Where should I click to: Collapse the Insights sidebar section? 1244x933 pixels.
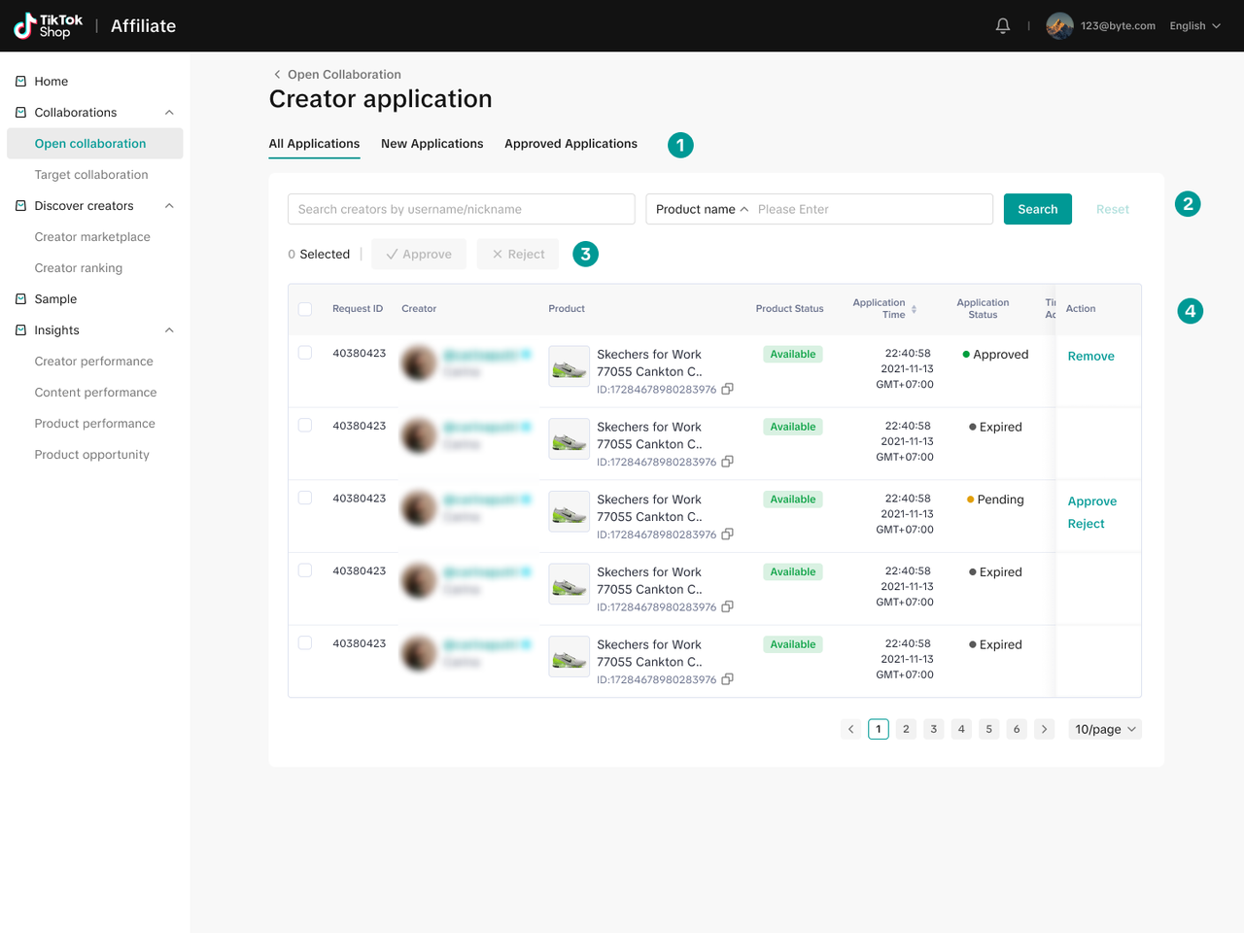click(169, 330)
